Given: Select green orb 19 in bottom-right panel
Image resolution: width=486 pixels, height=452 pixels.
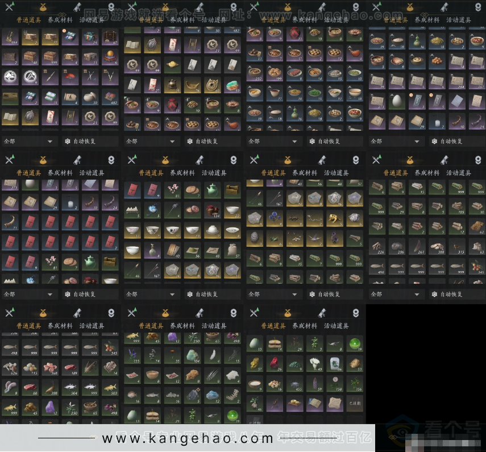Looking at the screenshot, I should [x=355, y=343].
